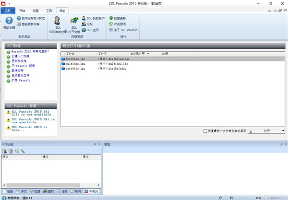The image size is (288, 200).
Task: Click the Passolo application icon in title bar
Action: (x=3, y=3)
